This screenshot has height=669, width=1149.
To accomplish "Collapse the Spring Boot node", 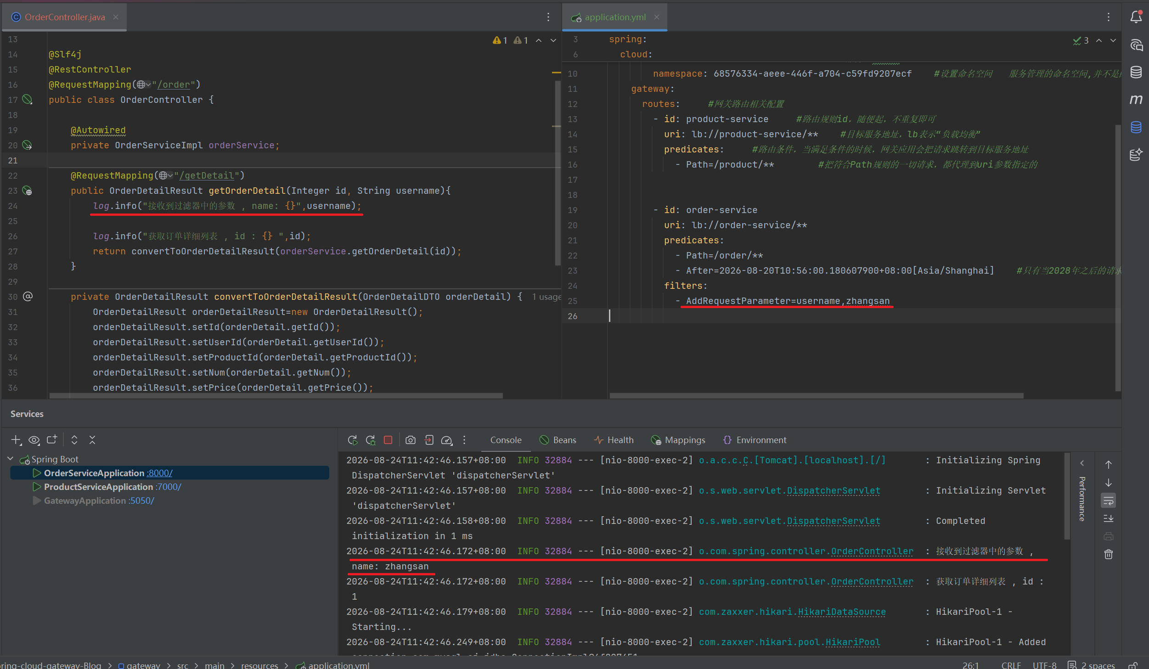I will coord(11,459).
